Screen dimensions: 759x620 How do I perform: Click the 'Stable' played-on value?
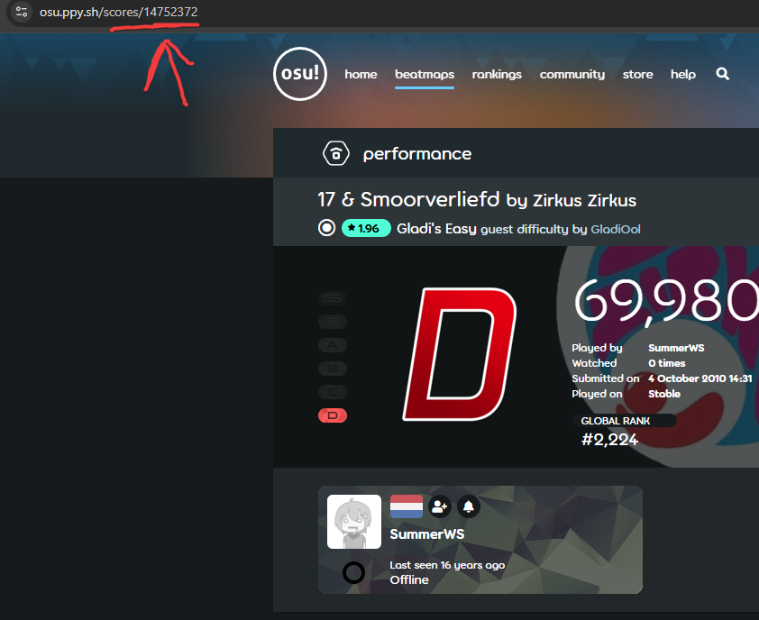click(x=664, y=394)
